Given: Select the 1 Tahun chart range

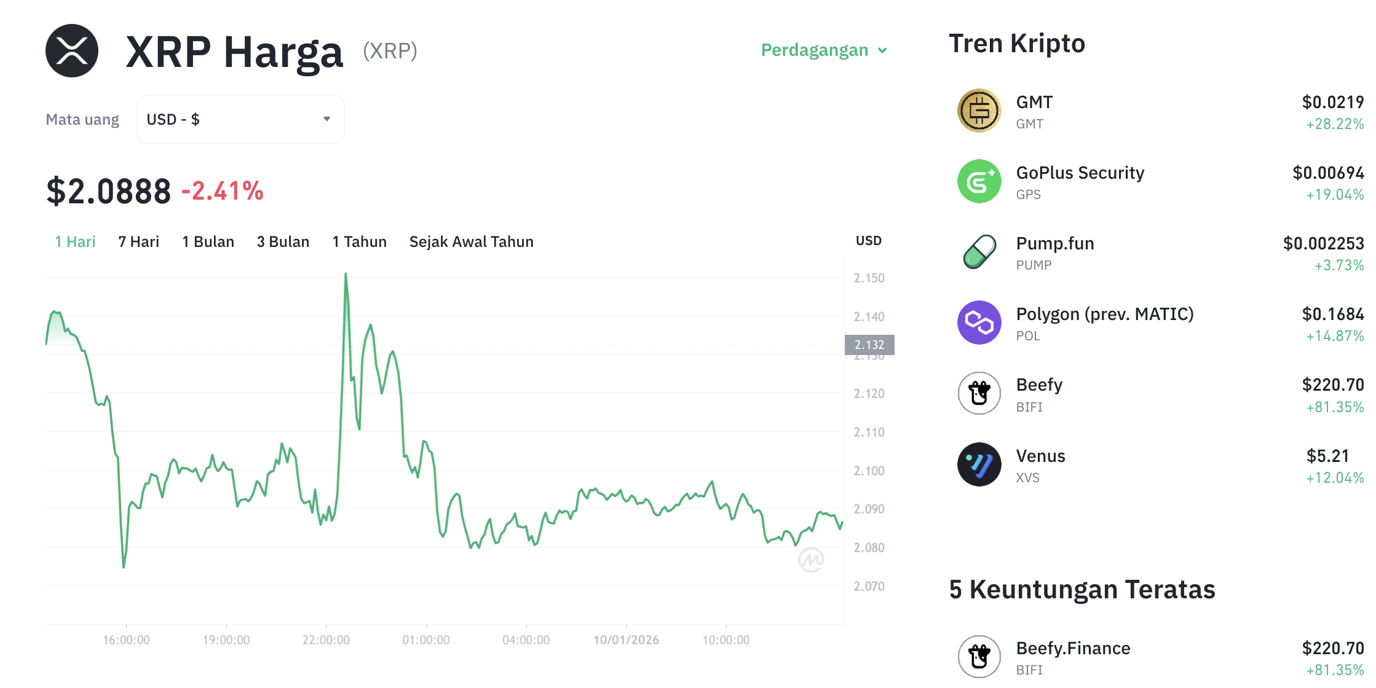Looking at the screenshot, I should 359,241.
